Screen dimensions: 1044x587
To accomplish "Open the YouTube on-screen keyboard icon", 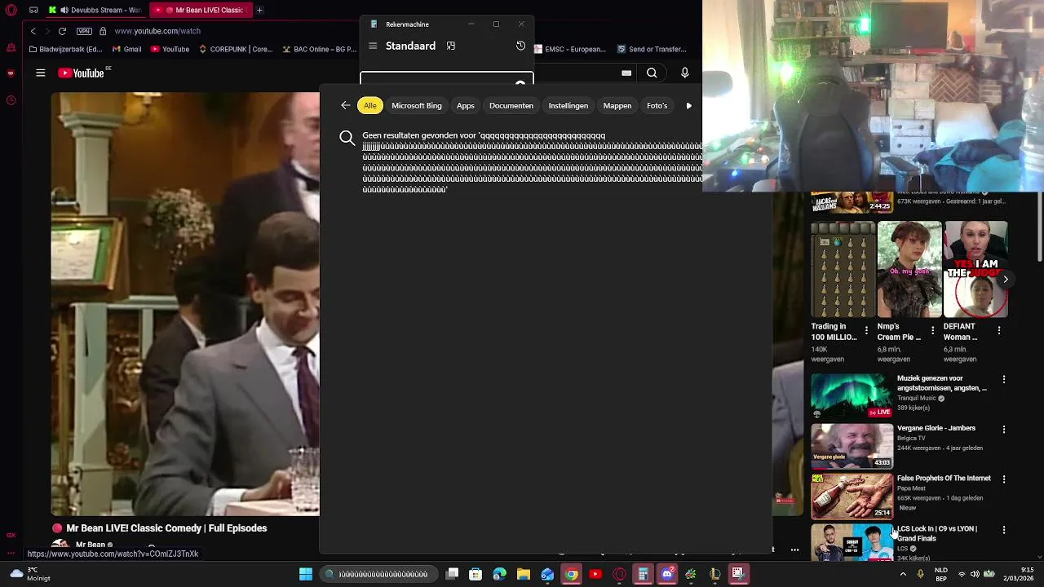I will (626, 73).
